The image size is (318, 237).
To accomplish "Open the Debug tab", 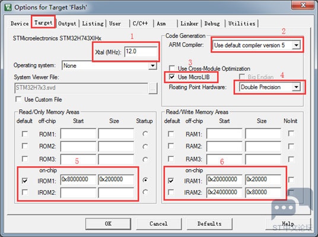I will pos(212,24).
